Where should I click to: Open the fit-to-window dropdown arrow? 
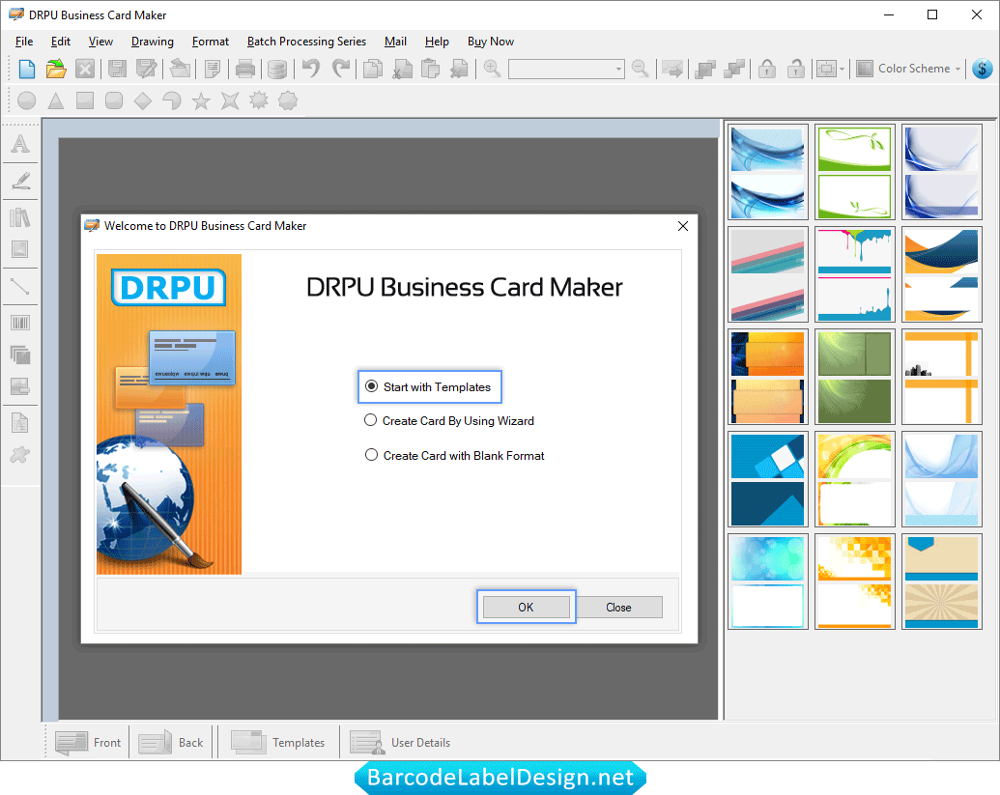point(843,69)
